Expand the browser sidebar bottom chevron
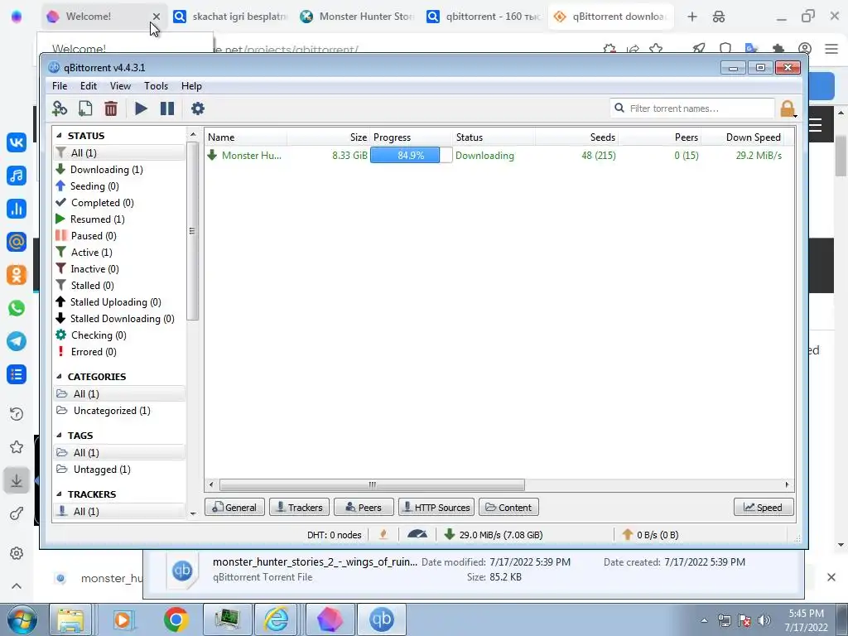 (17, 585)
